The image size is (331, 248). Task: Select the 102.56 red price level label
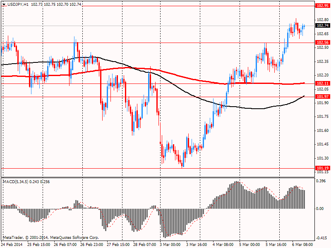323,43
